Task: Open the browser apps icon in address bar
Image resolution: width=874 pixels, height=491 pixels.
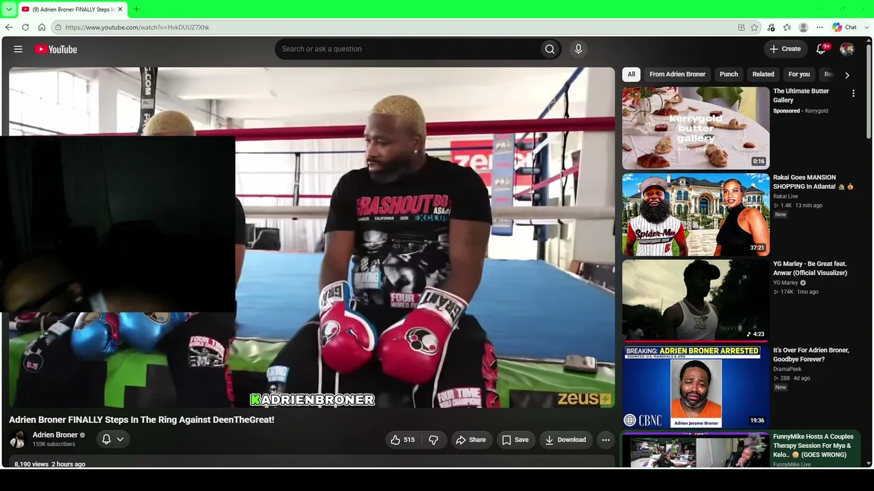Action: click(742, 27)
